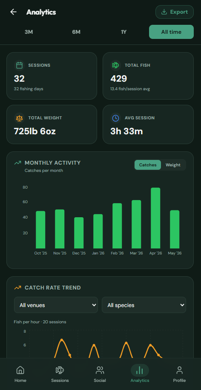Click the '3h 33m' average session value
The image size is (201, 390).
pyautogui.click(x=126, y=131)
